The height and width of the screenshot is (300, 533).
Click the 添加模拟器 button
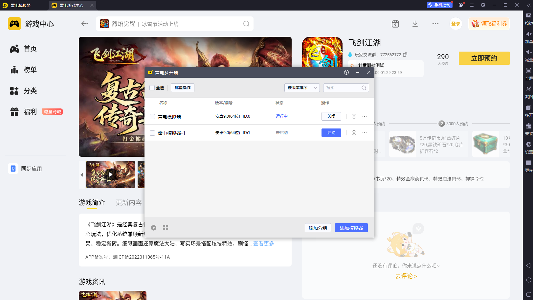pos(351,228)
